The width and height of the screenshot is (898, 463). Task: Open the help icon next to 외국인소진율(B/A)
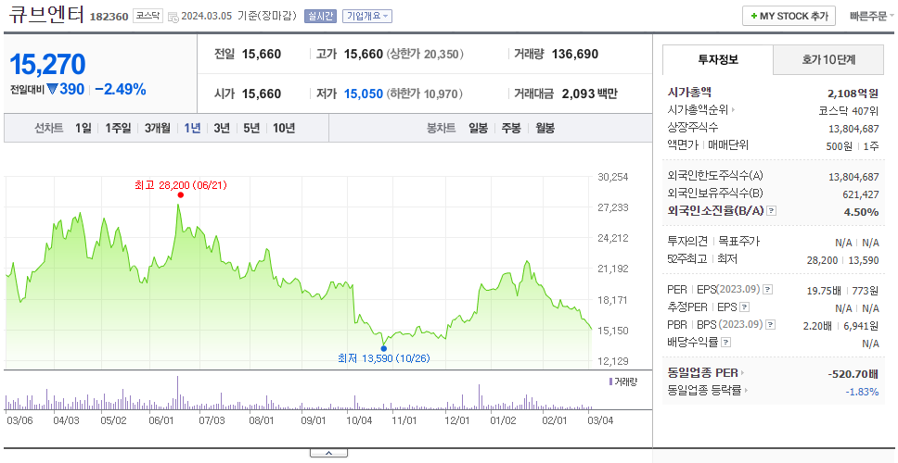pyautogui.click(x=772, y=211)
